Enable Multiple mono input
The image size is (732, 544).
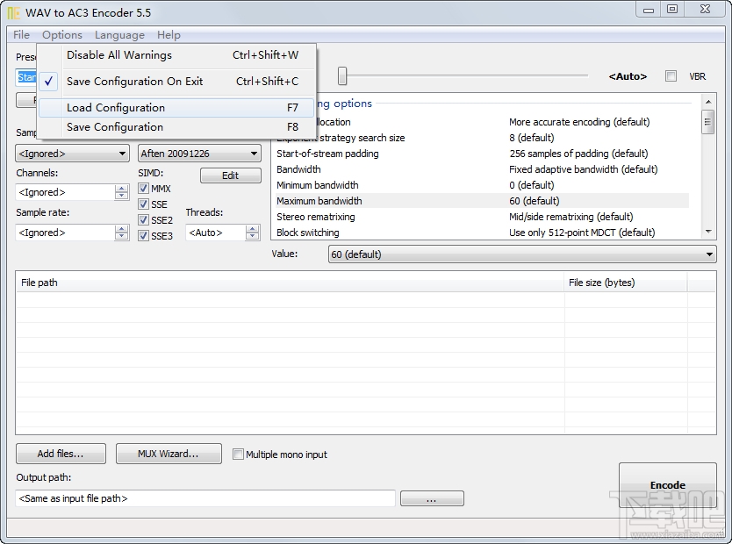pyautogui.click(x=238, y=454)
